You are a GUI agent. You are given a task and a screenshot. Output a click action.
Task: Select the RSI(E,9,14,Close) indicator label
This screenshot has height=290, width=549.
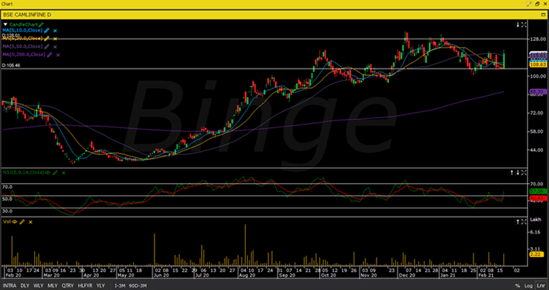(x=23, y=172)
